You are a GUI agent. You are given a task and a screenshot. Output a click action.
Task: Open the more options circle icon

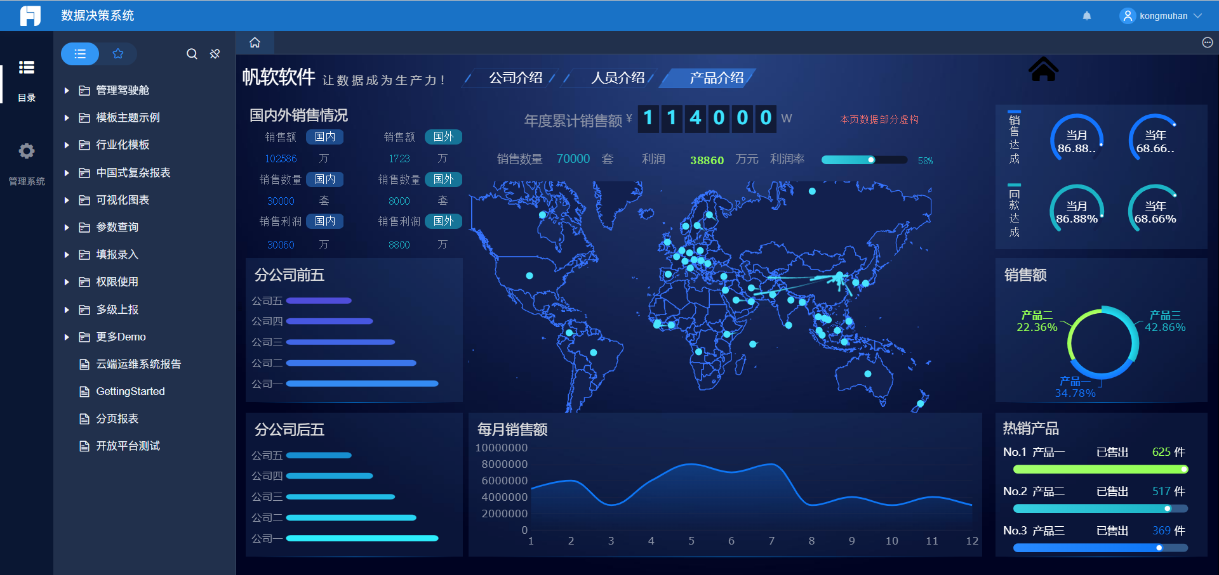(x=1208, y=42)
